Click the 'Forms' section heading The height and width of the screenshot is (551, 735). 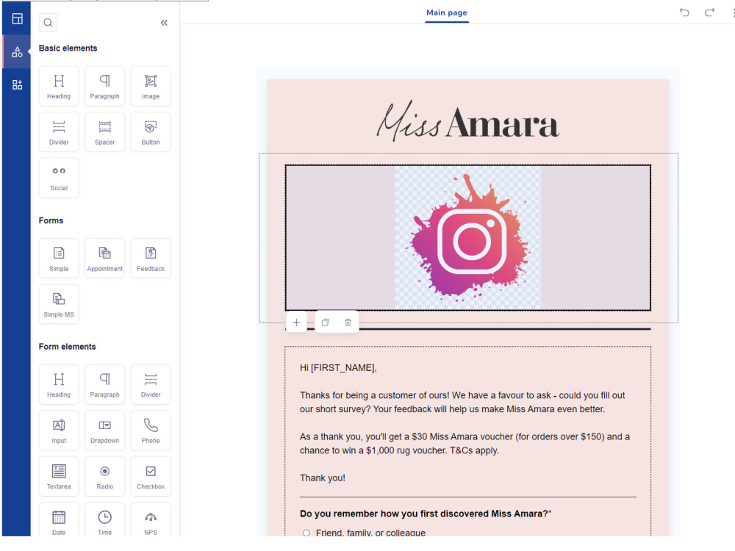[x=51, y=220]
